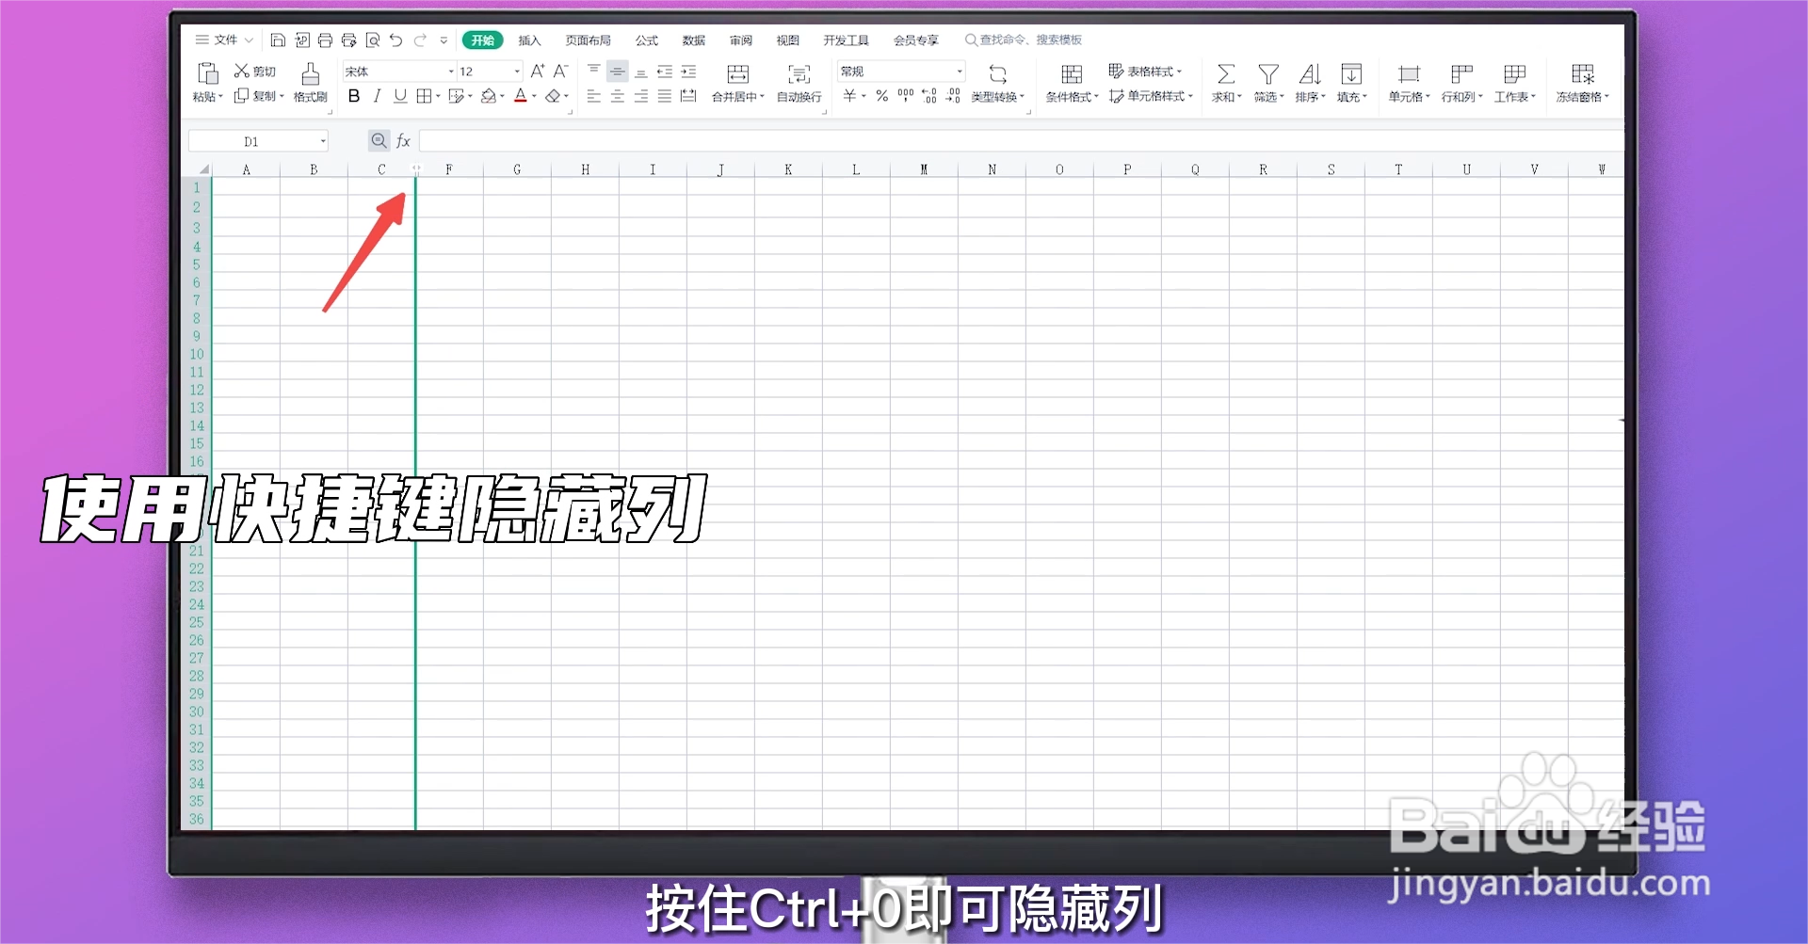Switch to the 页面布局 (Page Layout) tab
Screen dimensions: 1808x944
(588, 40)
